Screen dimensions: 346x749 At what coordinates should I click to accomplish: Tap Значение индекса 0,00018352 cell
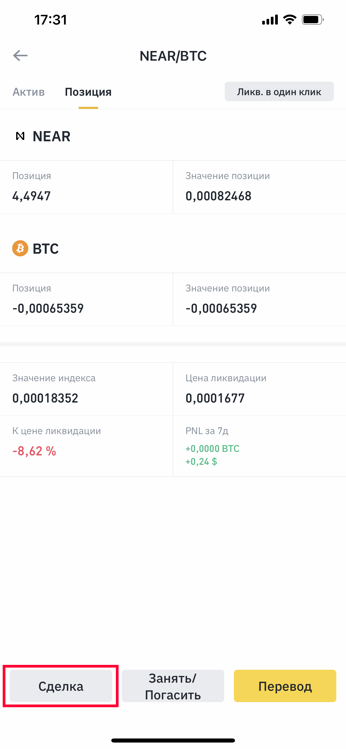pyautogui.click(x=45, y=398)
